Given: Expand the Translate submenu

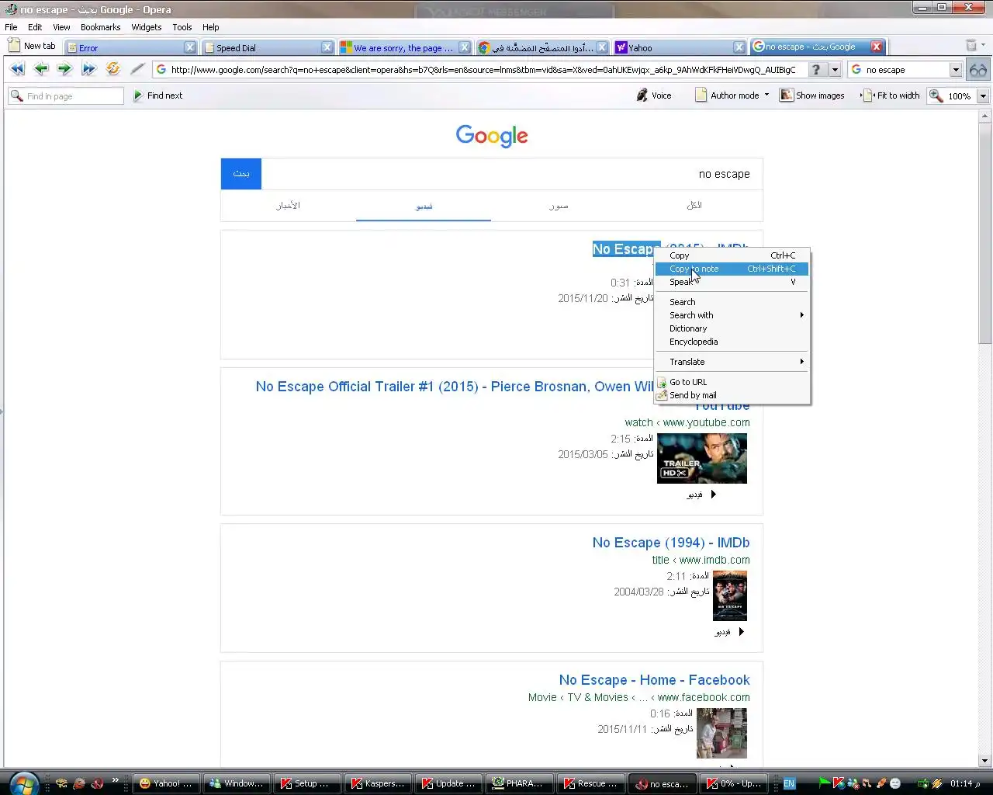Looking at the screenshot, I should [732, 362].
